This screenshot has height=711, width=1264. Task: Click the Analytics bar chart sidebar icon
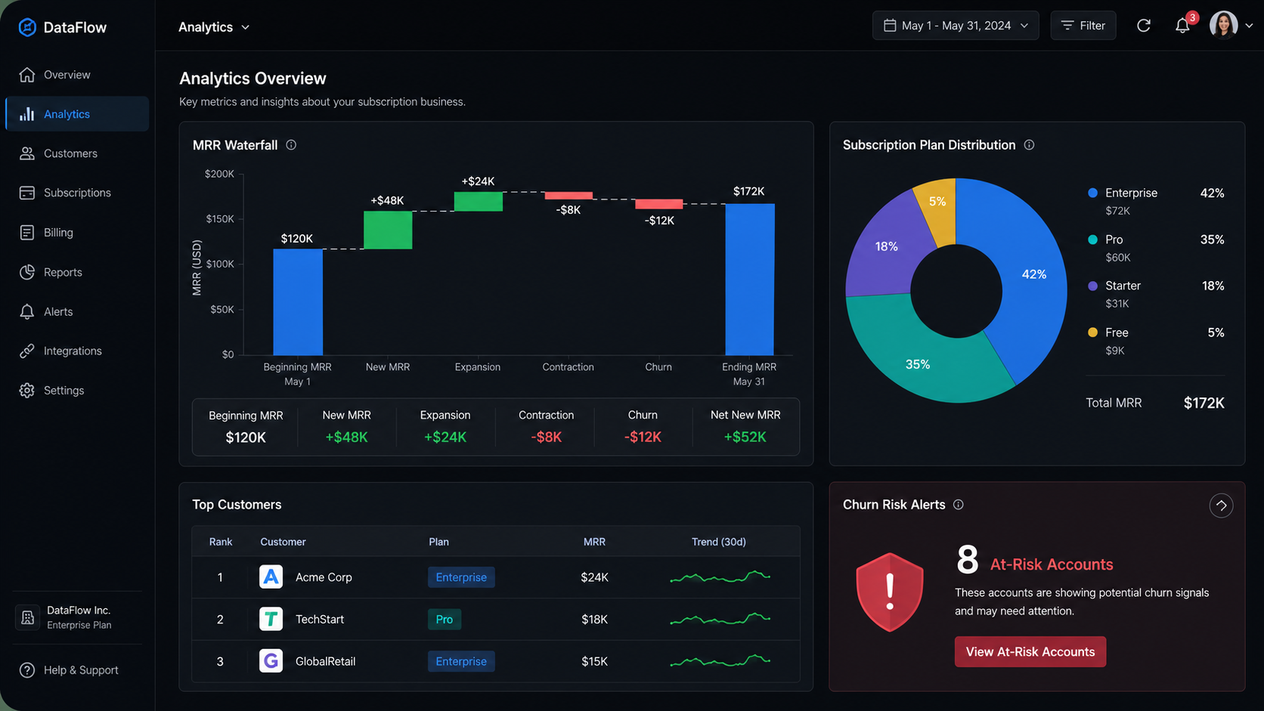point(27,114)
